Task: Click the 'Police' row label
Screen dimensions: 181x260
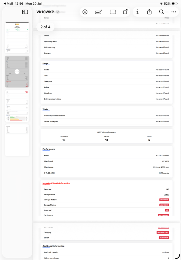Action: 47,87
